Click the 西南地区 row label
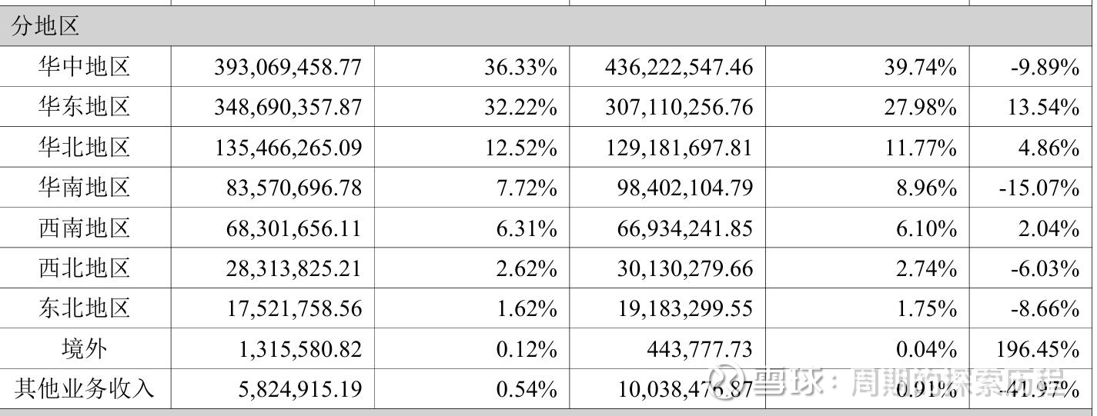The width and height of the screenshot is (1097, 416). pos(85,228)
